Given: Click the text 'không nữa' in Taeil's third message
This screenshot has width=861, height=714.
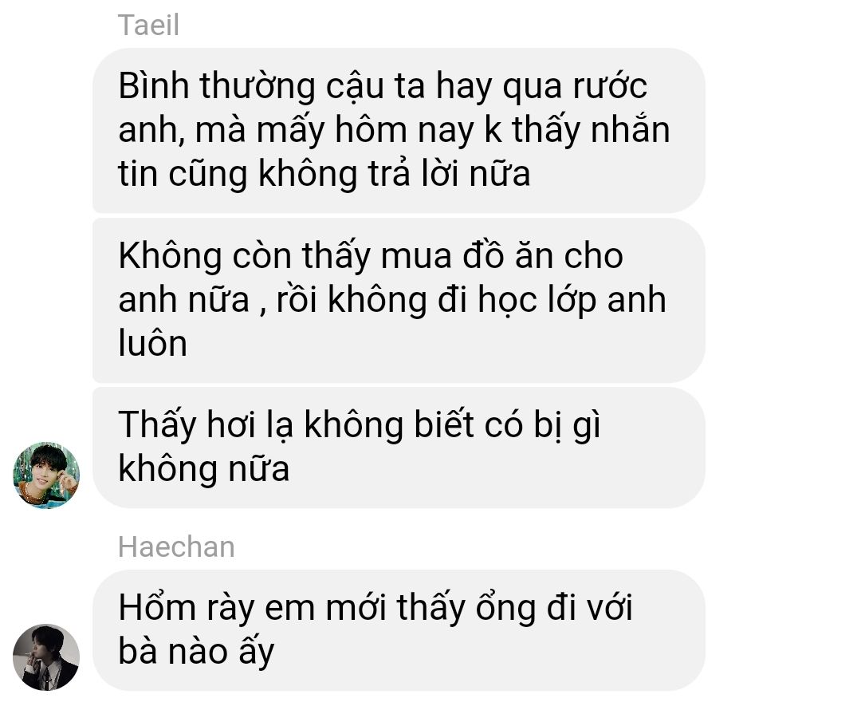Looking at the screenshot, I should point(204,469).
